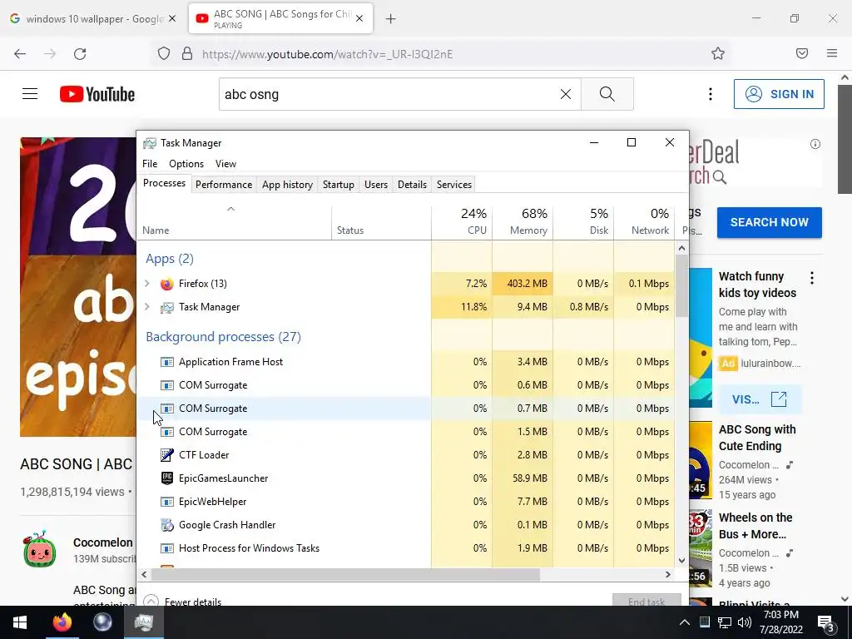This screenshot has height=639, width=852.
Task: Click the site padlock icon
Action: tap(187, 53)
